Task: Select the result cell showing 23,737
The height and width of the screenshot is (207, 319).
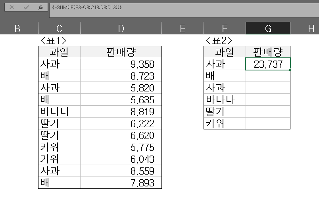Action: tap(268, 64)
